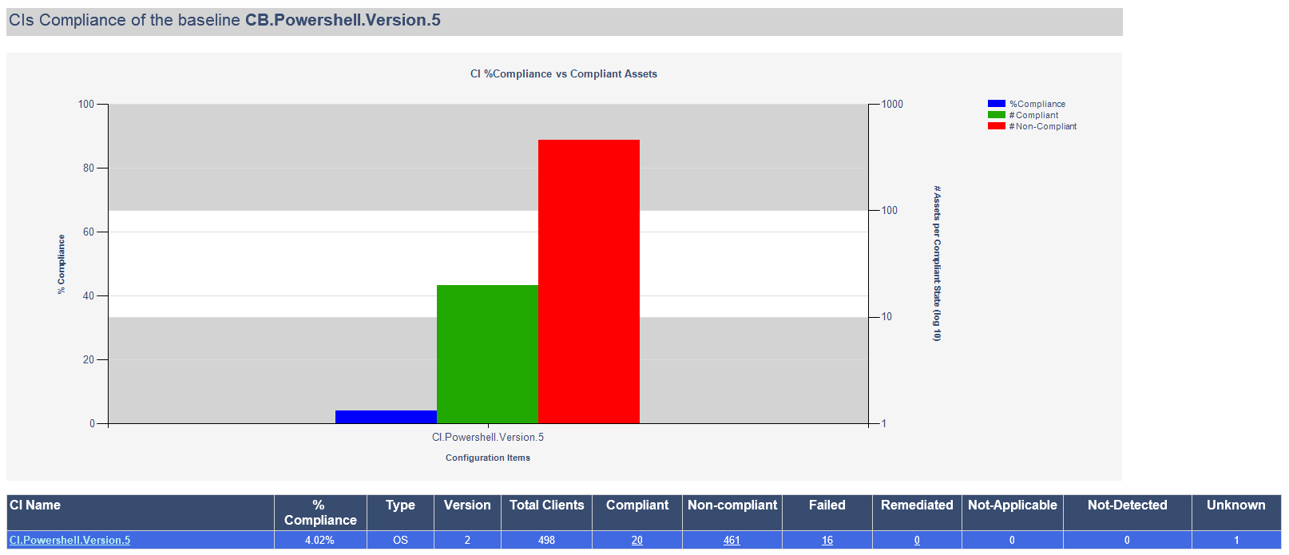Click the % Compliance column header
Image resolution: width=1289 pixels, height=555 pixels.
click(x=320, y=513)
